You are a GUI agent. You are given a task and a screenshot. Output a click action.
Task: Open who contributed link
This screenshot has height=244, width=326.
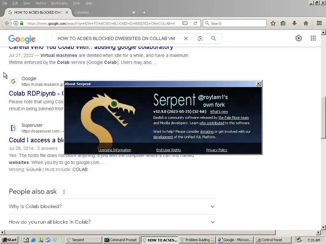coord(212,123)
